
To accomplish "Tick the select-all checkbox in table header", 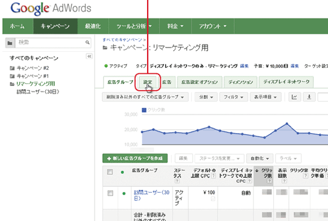I will tap(110, 172).
